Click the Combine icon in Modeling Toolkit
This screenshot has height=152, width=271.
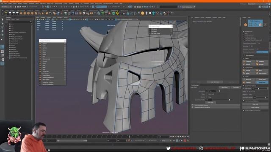244,61
